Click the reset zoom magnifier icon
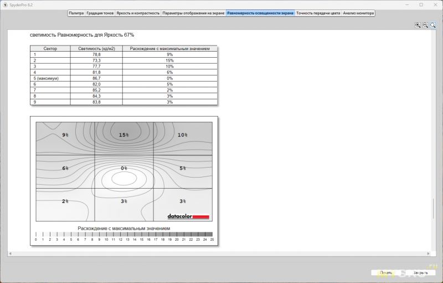The height and width of the screenshot is (283, 443). pyautogui.click(x=433, y=25)
